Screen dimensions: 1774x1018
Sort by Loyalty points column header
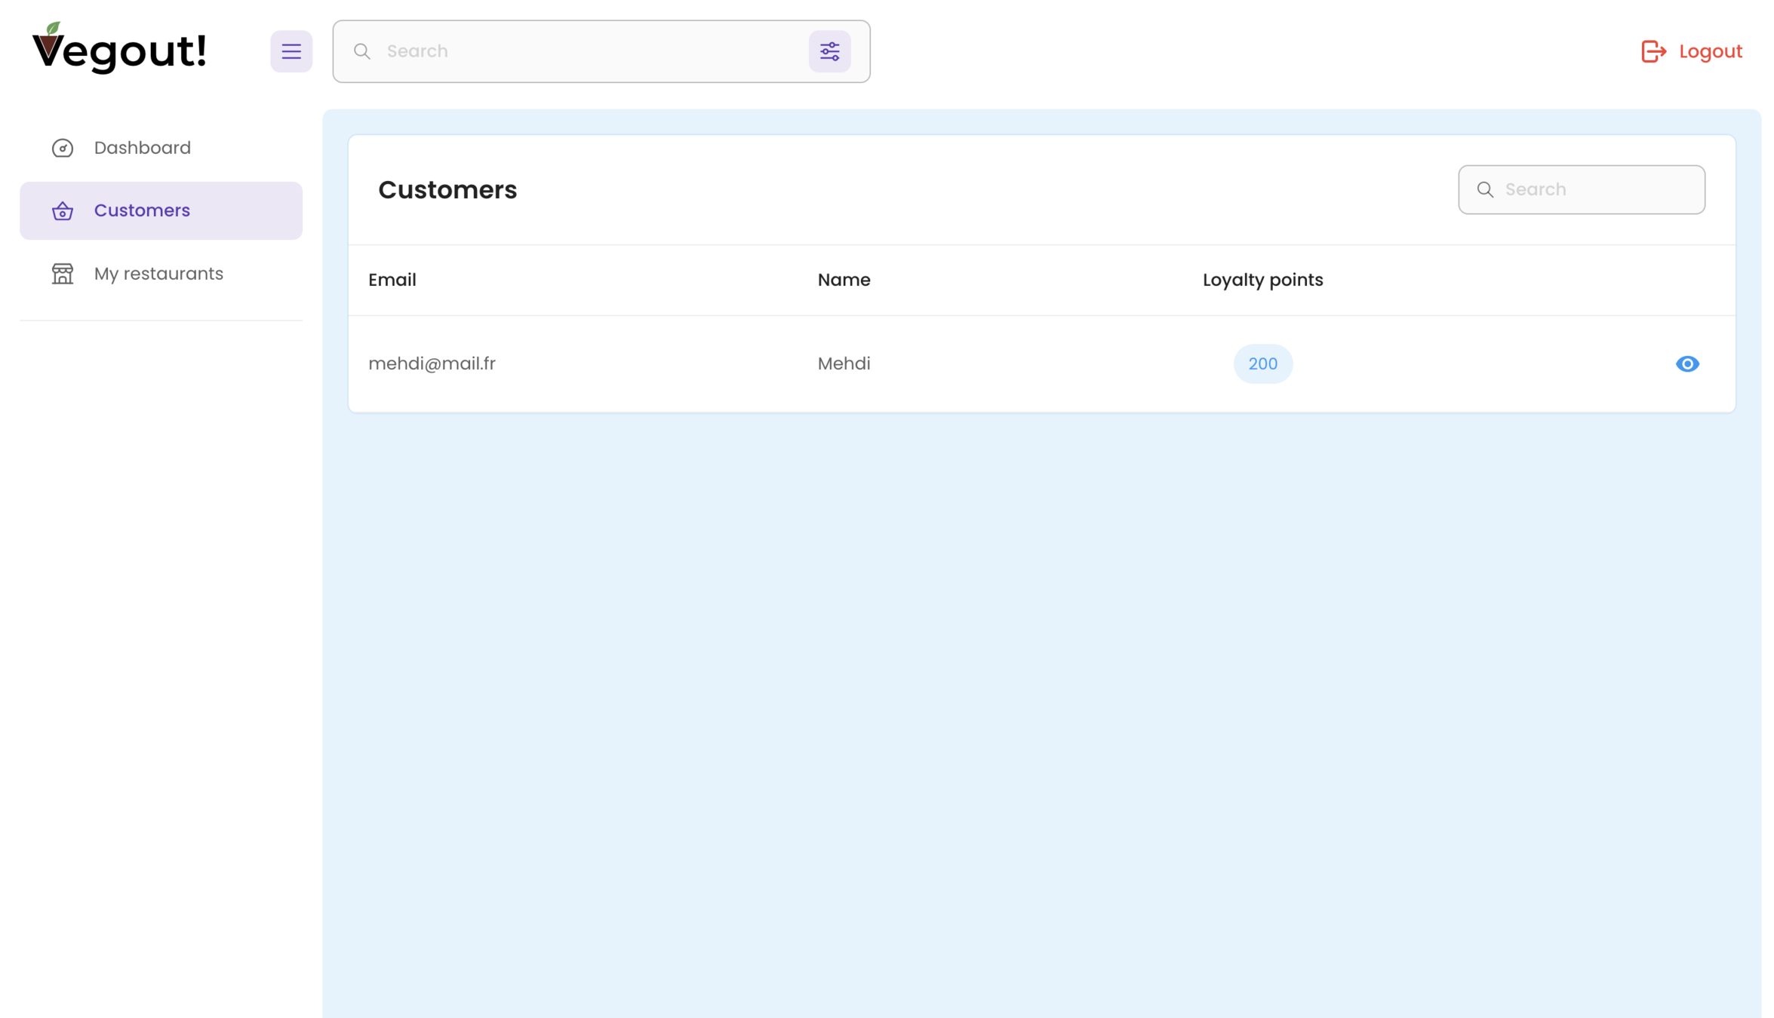tap(1262, 280)
